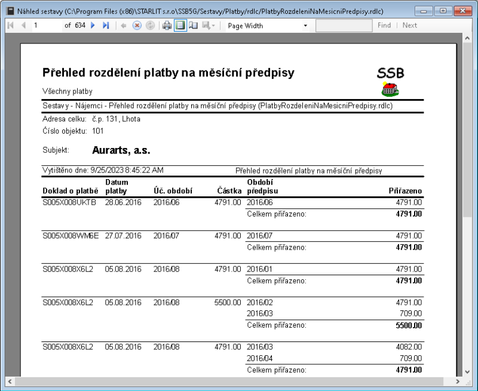Click Next to find following match
Screen dimensions: 478x391
pos(410,25)
